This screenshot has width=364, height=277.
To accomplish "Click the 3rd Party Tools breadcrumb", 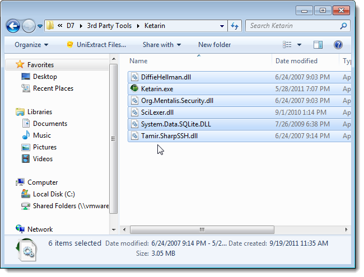I will click(109, 26).
